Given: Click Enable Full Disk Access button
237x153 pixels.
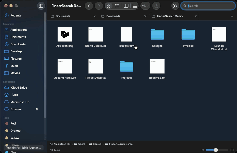Looking at the screenshot, I should [x=24, y=148].
